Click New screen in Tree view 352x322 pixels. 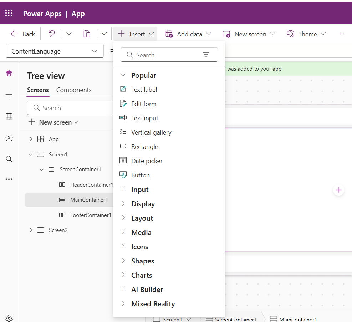[53, 122]
